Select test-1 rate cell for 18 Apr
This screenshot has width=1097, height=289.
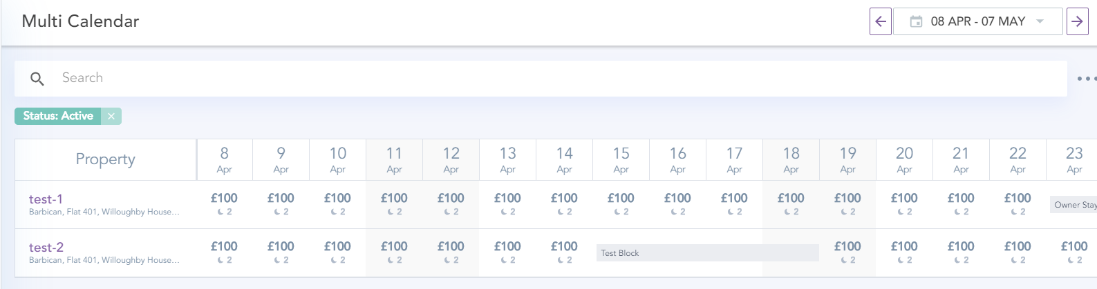(791, 205)
